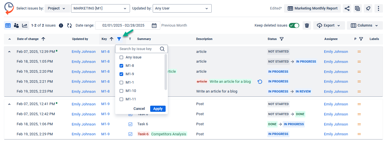Open the Export menu
This screenshot has height=142, width=386.
(x=328, y=25)
